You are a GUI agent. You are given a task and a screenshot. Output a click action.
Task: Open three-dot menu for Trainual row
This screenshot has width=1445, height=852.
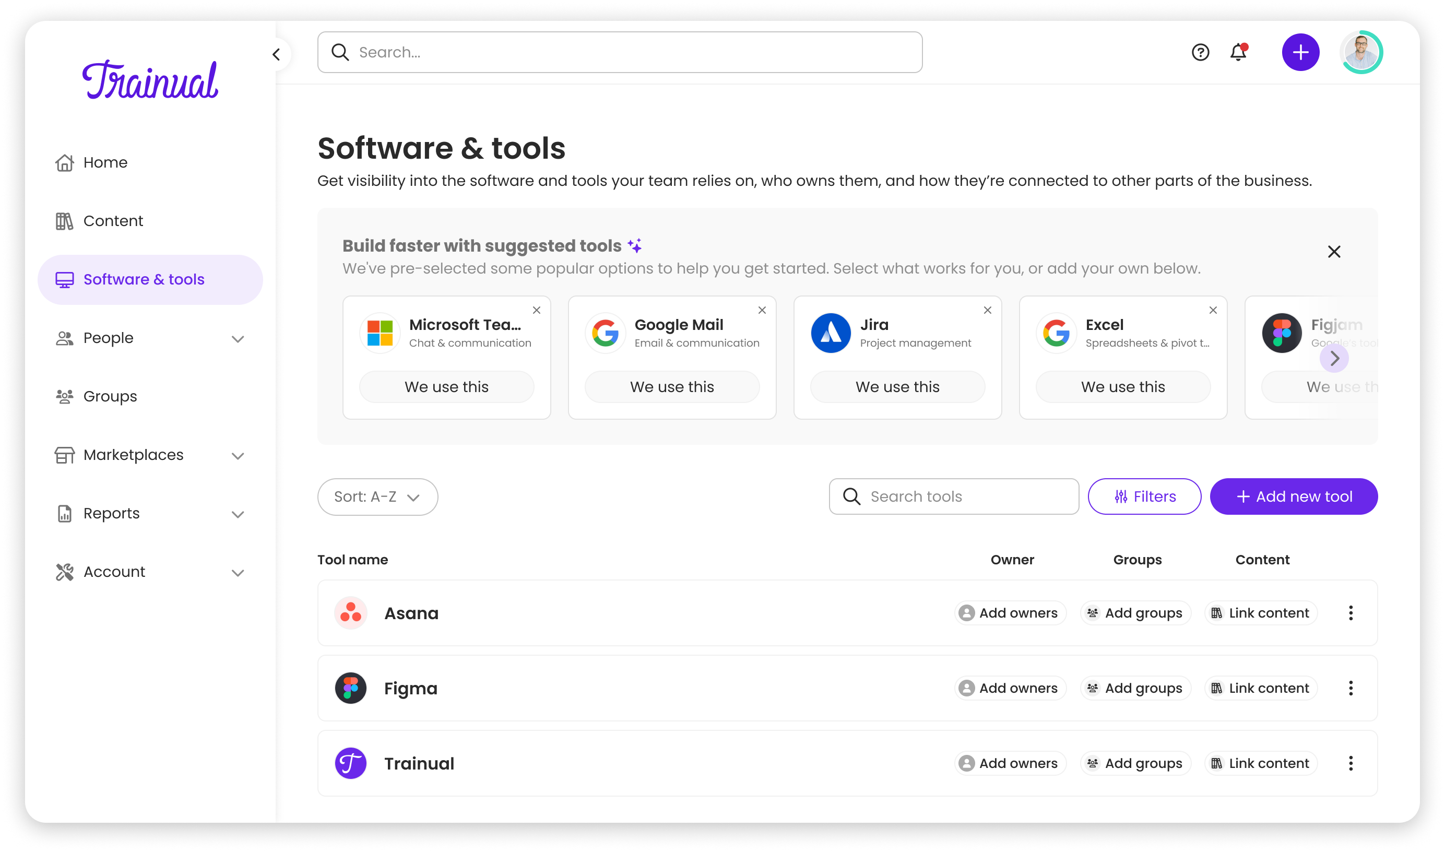(1351, 763)
